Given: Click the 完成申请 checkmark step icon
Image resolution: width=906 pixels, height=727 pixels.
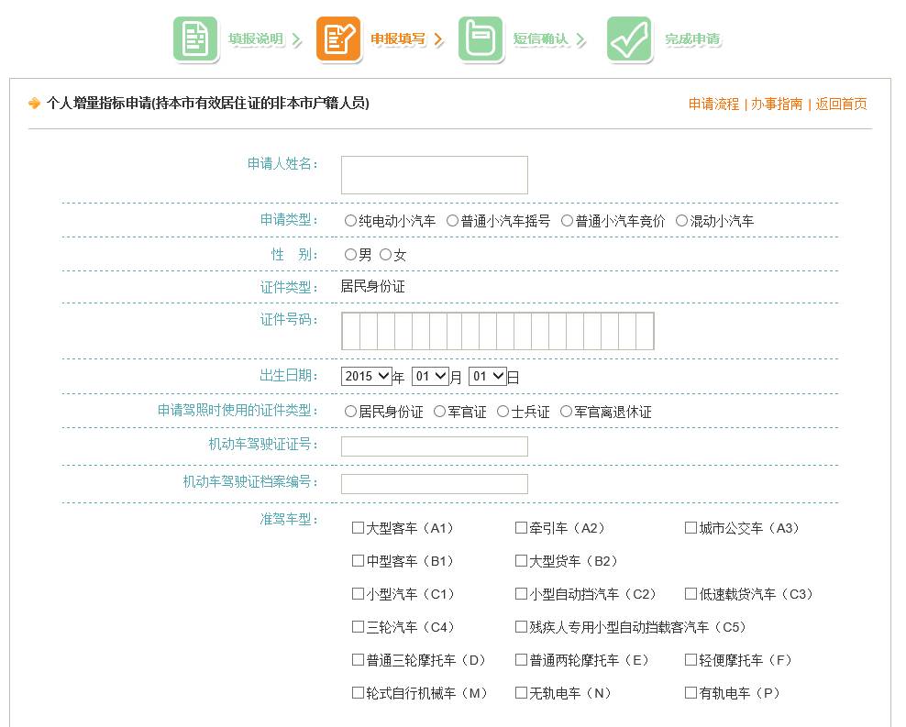Looking at the screenshot, I should pos(629,39).
